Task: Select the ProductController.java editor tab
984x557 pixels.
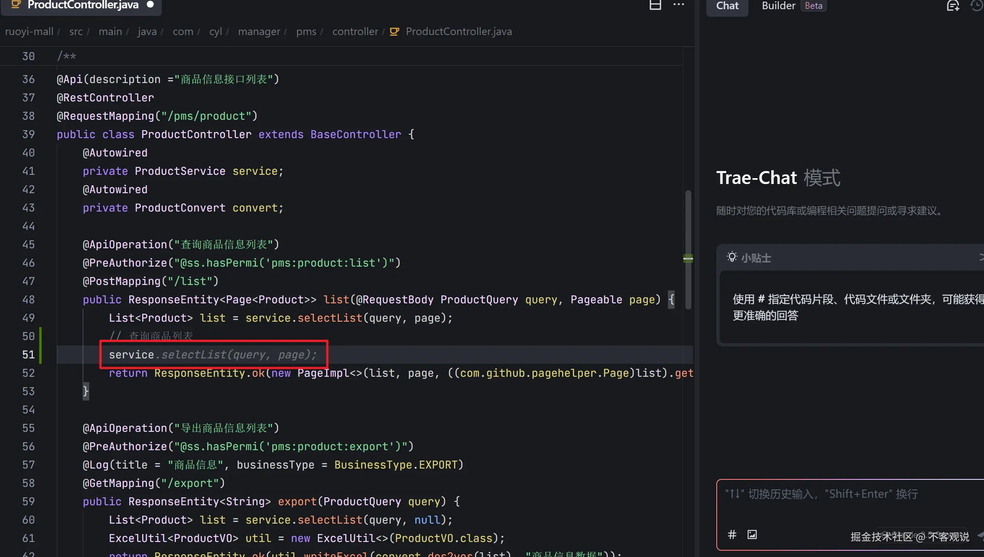Action: point(83,5)
